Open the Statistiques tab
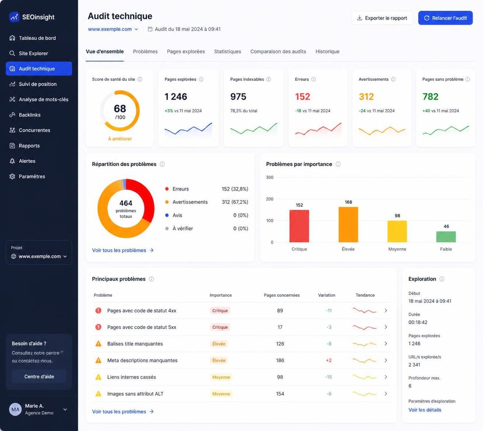 pos(227,51)
